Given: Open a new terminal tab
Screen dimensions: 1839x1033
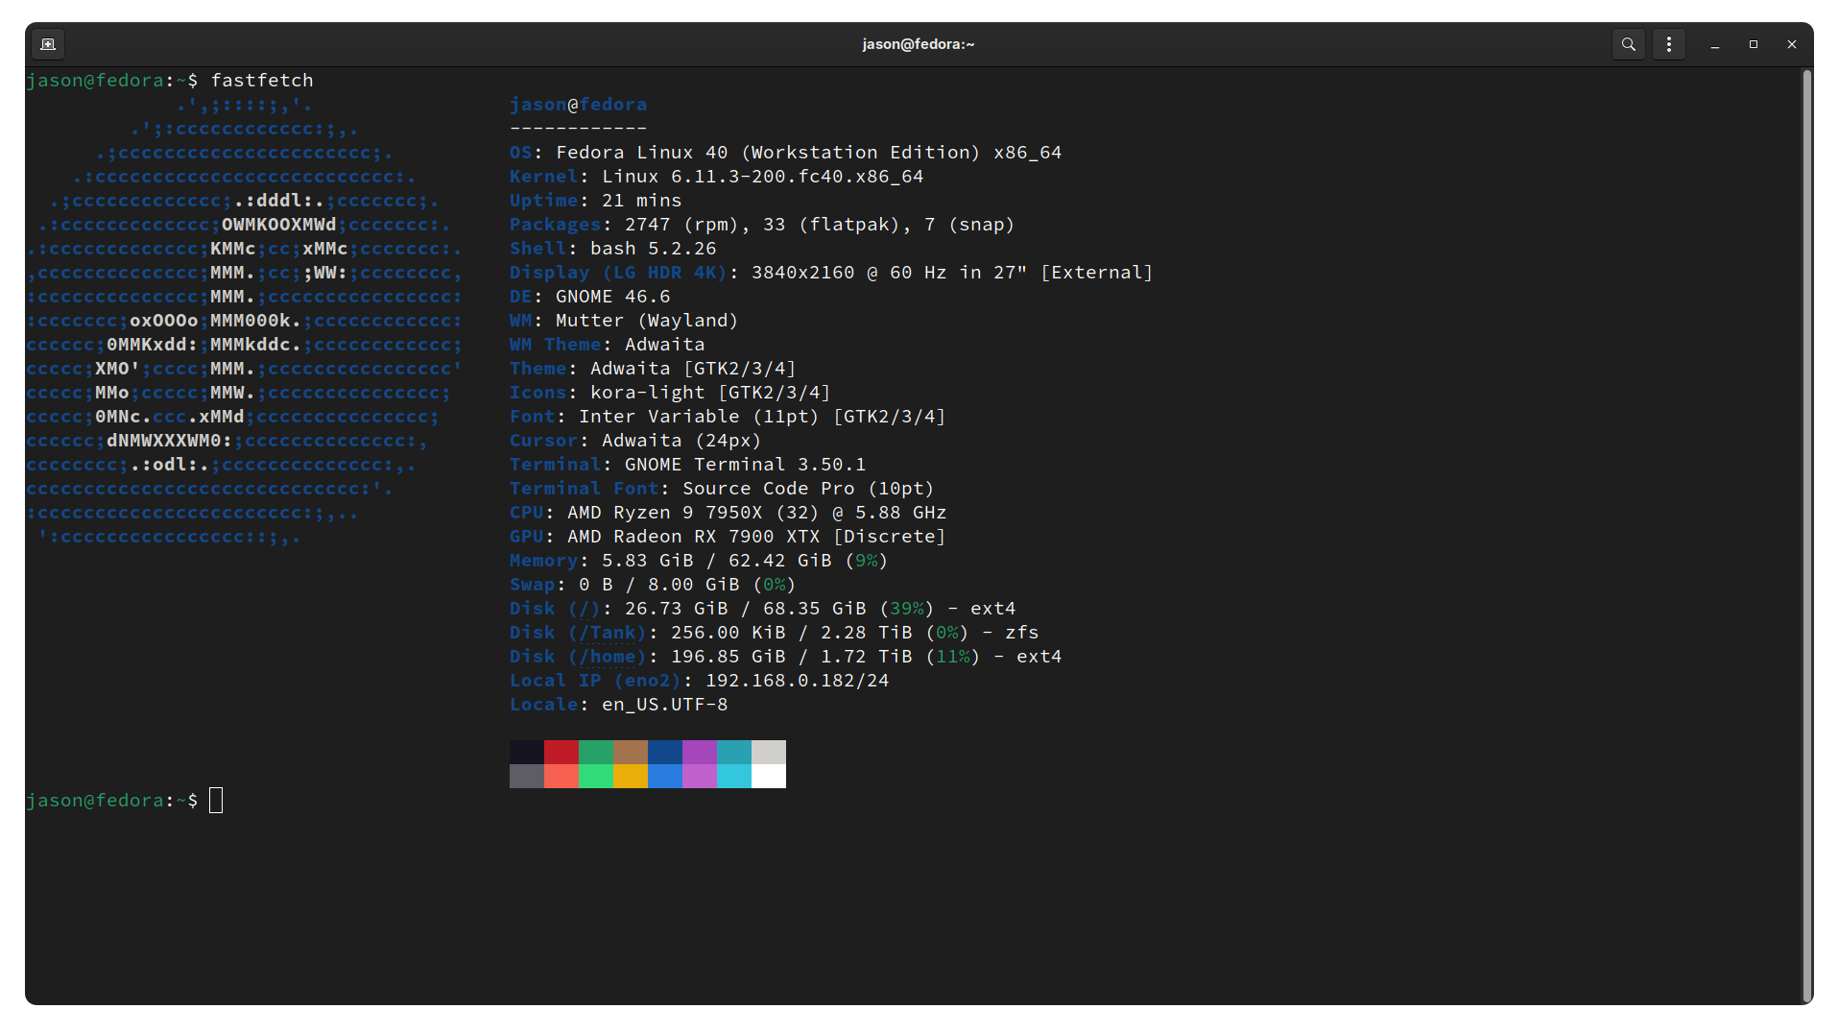Looking at the screenshot, I should point(48,44).
